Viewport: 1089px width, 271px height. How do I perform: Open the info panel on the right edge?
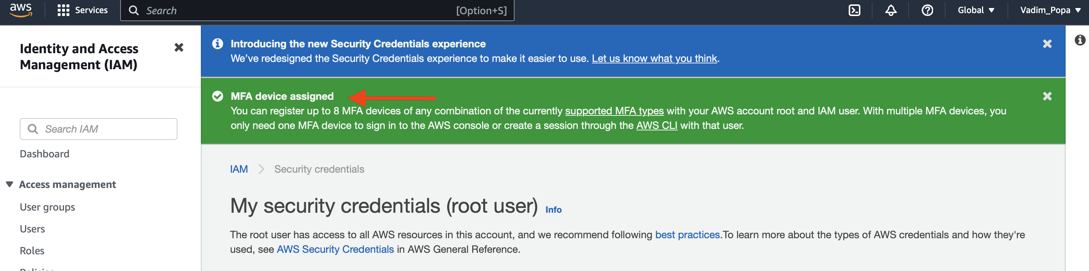click(x=1081, y=39)
